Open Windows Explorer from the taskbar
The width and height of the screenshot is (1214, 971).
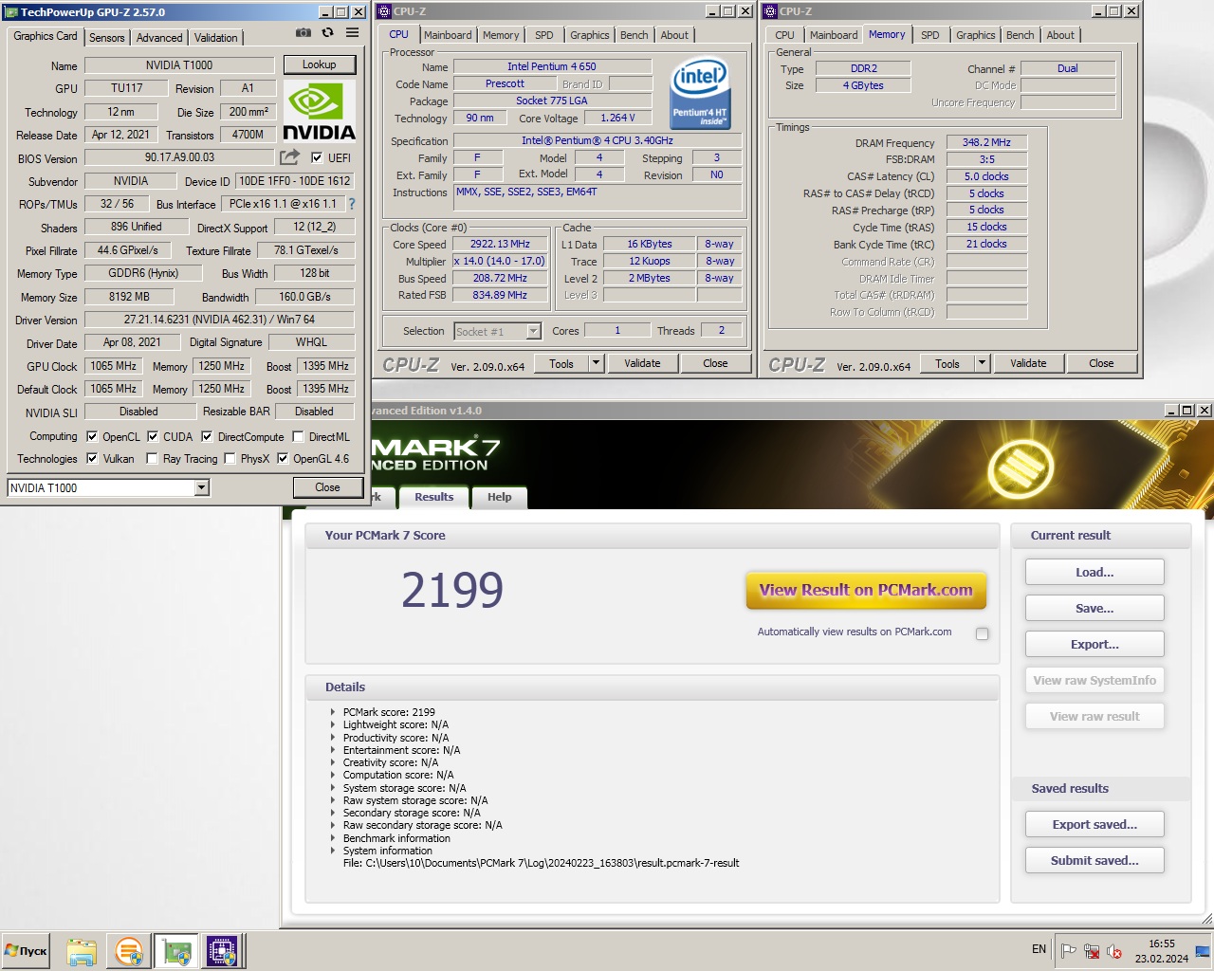pos(82,951)
